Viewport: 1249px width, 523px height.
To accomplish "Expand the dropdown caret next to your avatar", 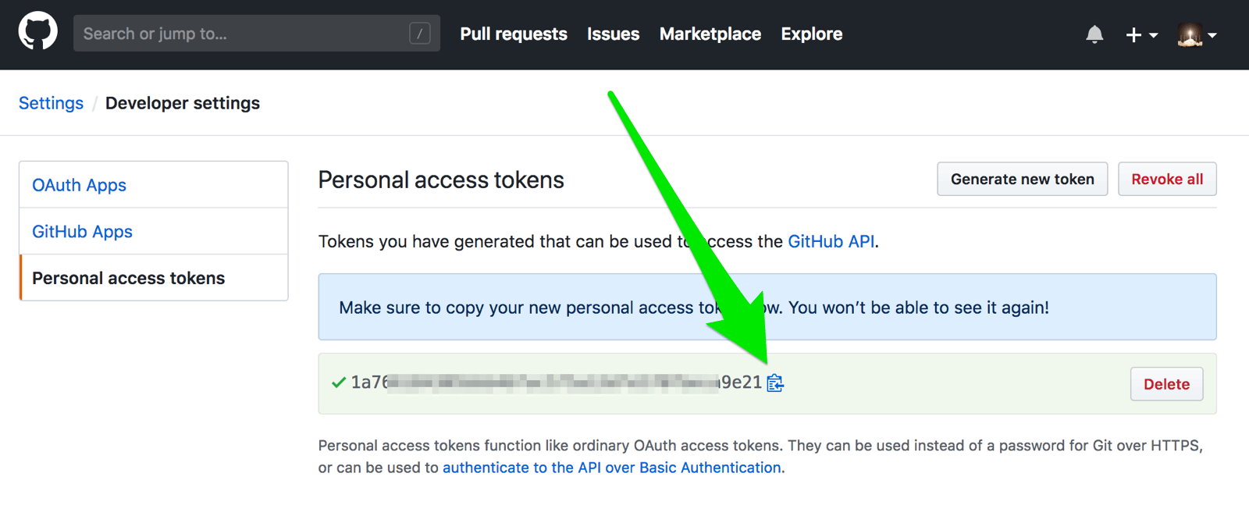I will click(x=1212, y=35).
